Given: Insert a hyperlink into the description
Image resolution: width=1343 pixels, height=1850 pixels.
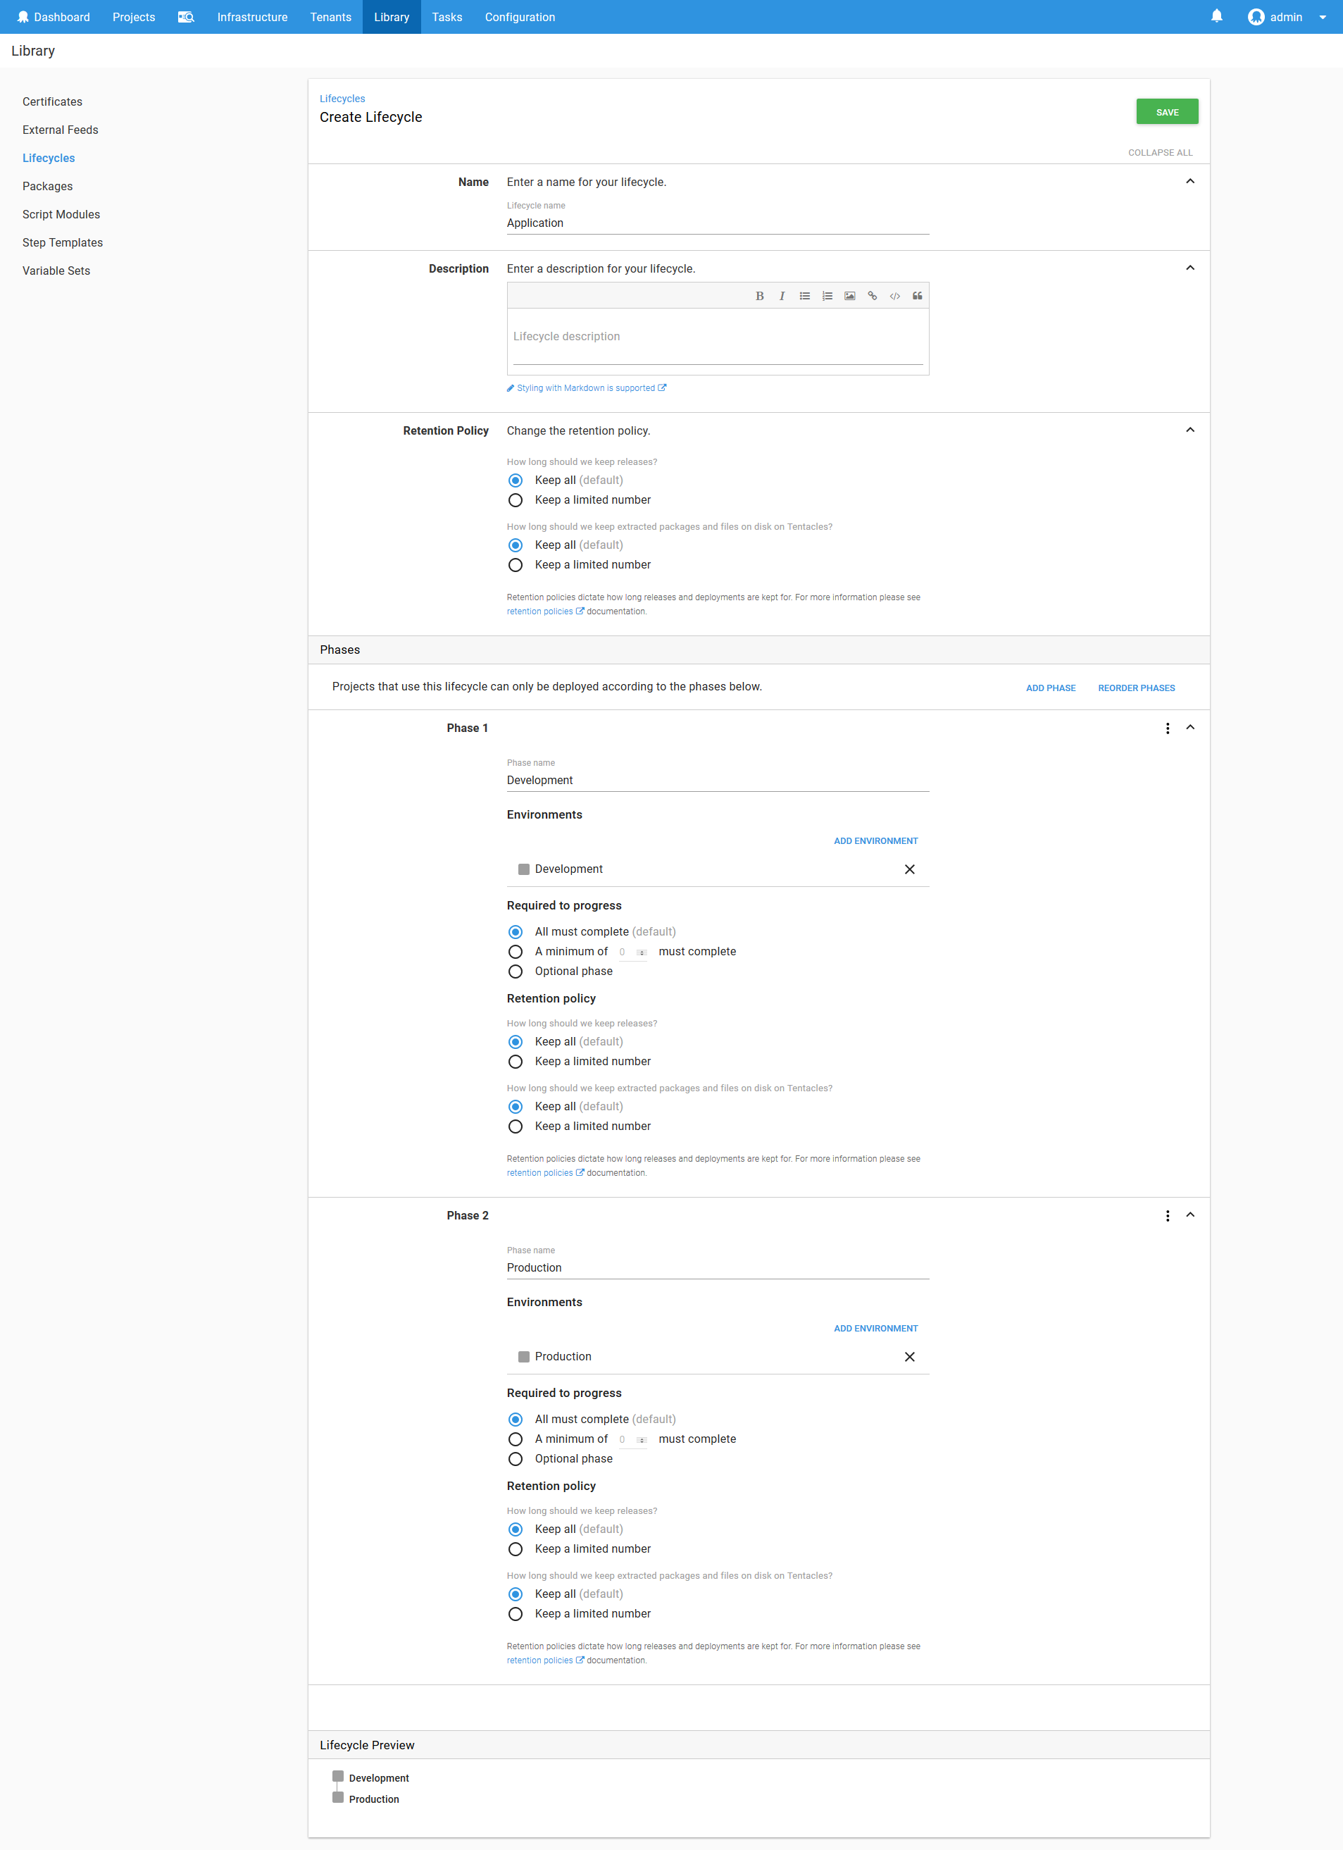Looking at the screenshot, I should pos(872,295).
